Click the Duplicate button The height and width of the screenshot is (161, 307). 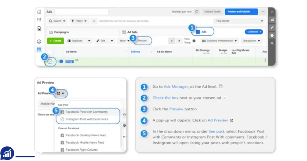[x=76, y=41]
